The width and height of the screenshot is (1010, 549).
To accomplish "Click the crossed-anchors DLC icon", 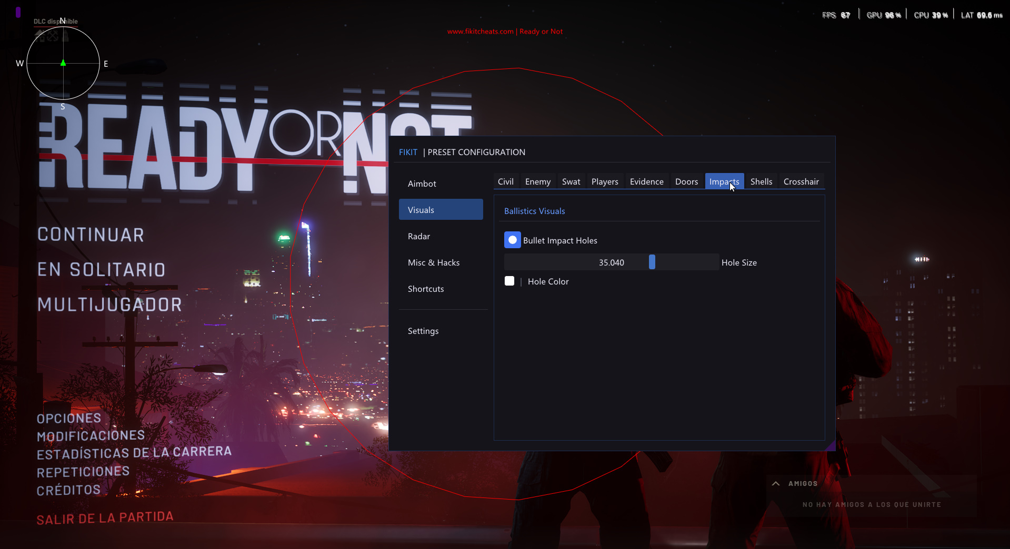I will (52, 36).
